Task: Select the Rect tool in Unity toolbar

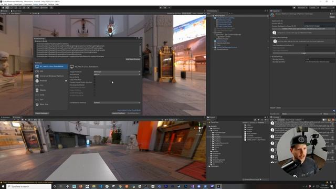Action: [x=20, y=7]
